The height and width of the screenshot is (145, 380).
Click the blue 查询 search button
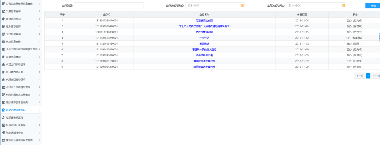coord(373,6)
